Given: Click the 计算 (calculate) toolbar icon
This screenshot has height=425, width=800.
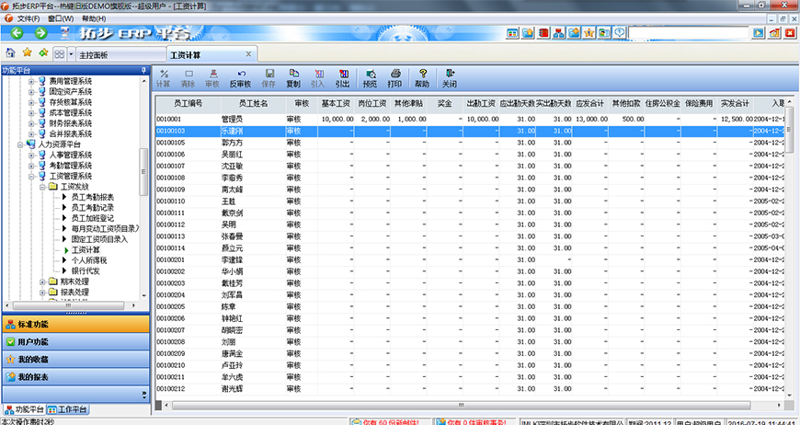Looking at the screenshot, I should 164,77.
